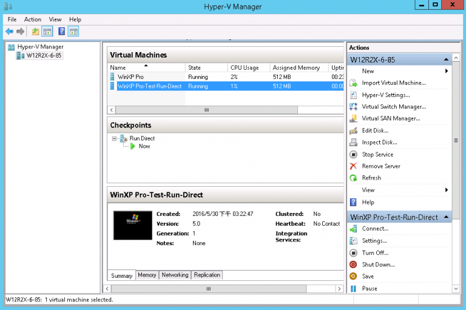Sort by the Name column header
This screenshot has width=466, height=310.
coord(146,67)
